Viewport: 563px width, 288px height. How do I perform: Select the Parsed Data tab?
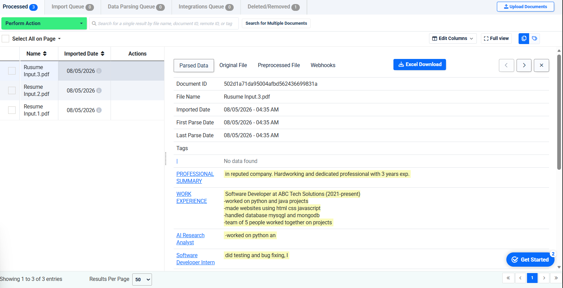click(x=194, y=65)
